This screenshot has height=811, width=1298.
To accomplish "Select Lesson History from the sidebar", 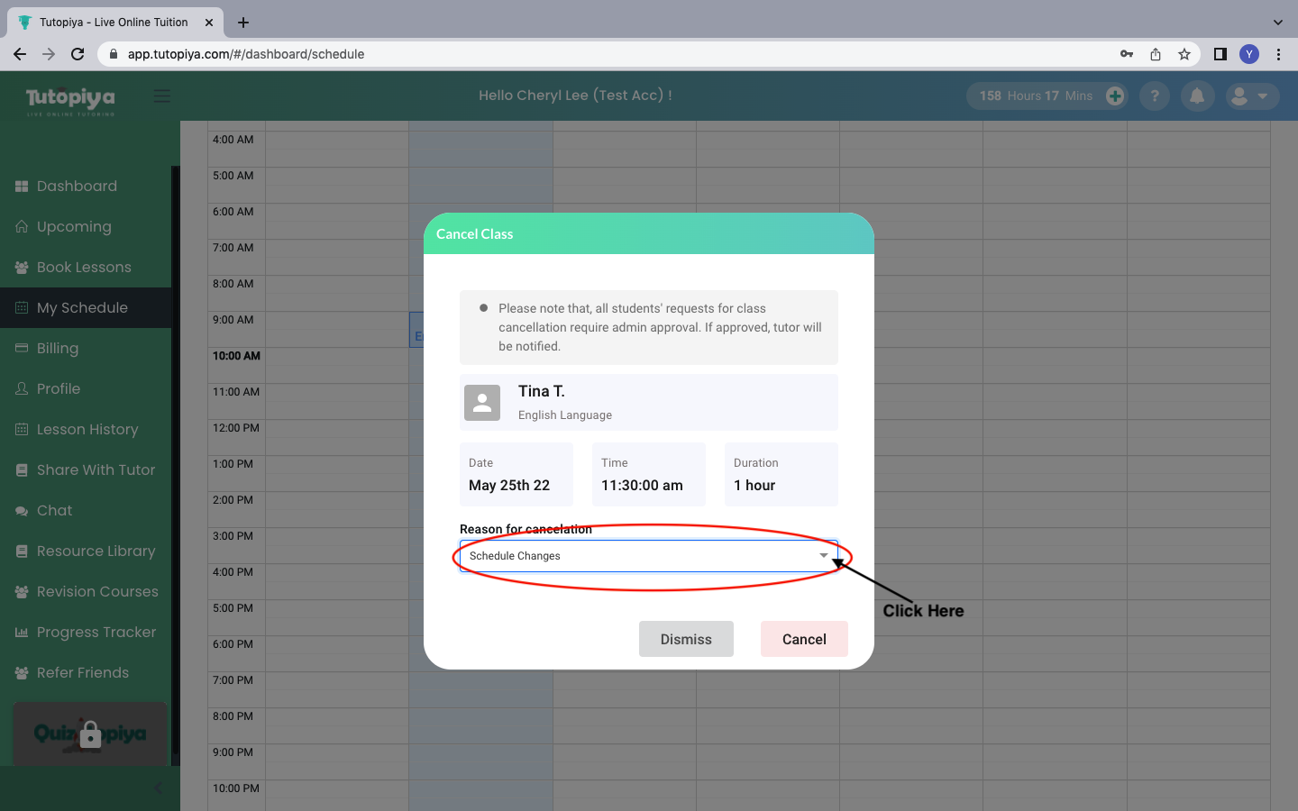I will pos(87,429).
